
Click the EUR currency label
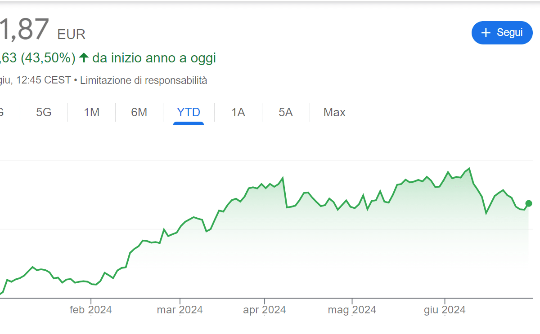(71, 34)
